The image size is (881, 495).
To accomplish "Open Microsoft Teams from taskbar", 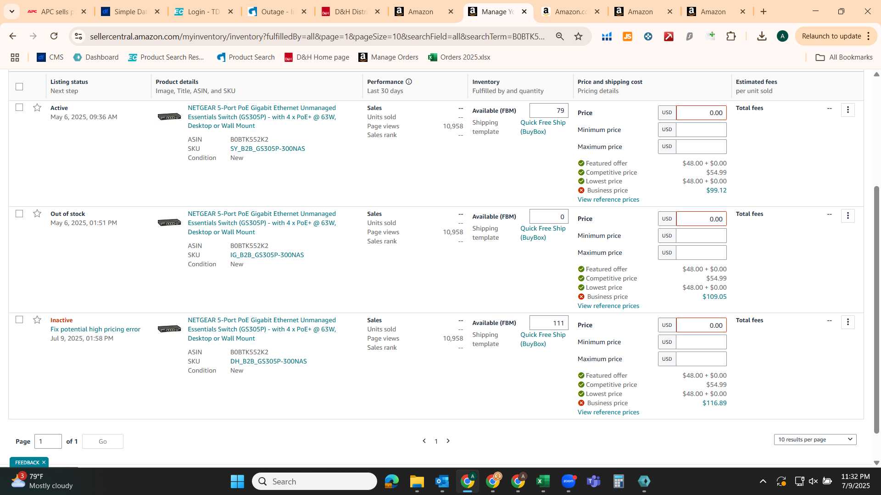I will 593,481.
